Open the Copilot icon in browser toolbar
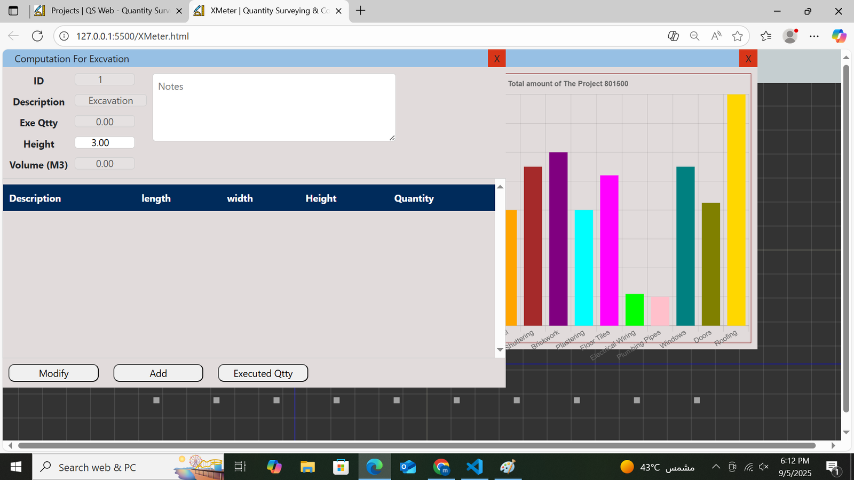The image size is (854, 480). (x=839, y=36)
